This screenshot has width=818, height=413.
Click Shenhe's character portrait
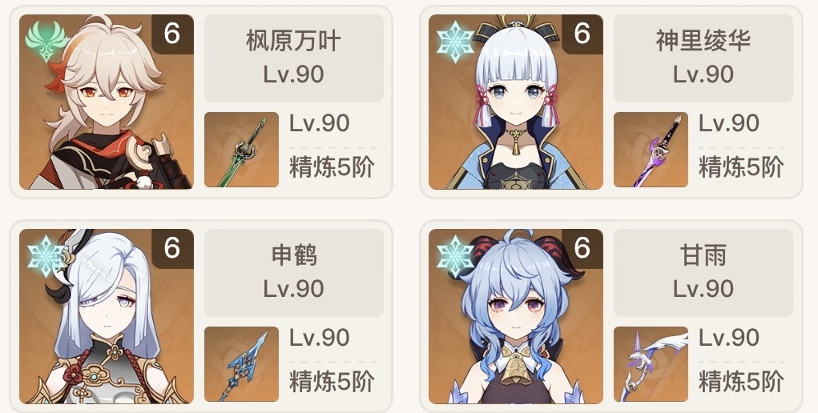pos(107,316)
